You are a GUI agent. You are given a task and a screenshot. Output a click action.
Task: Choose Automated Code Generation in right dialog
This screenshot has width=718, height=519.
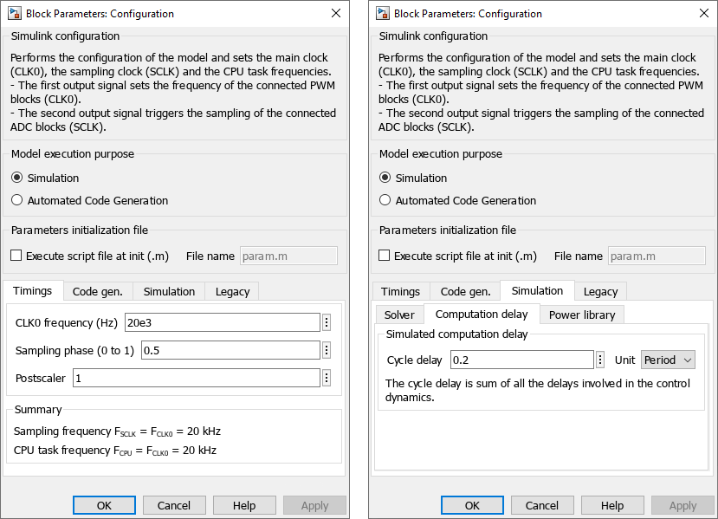coord(385,200)
